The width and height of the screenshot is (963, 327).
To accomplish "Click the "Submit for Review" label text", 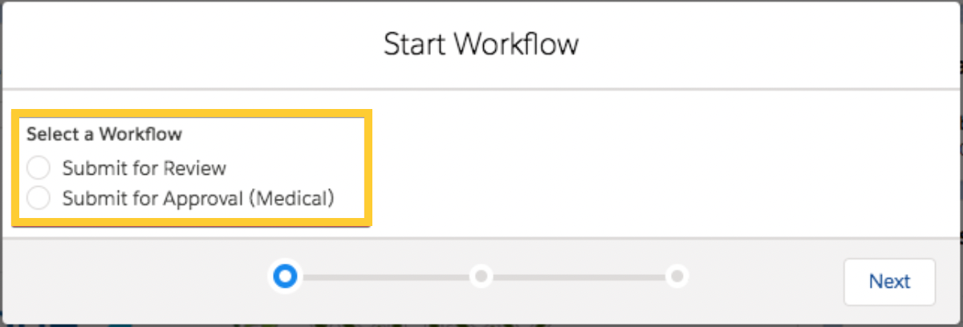I will 144,168.
